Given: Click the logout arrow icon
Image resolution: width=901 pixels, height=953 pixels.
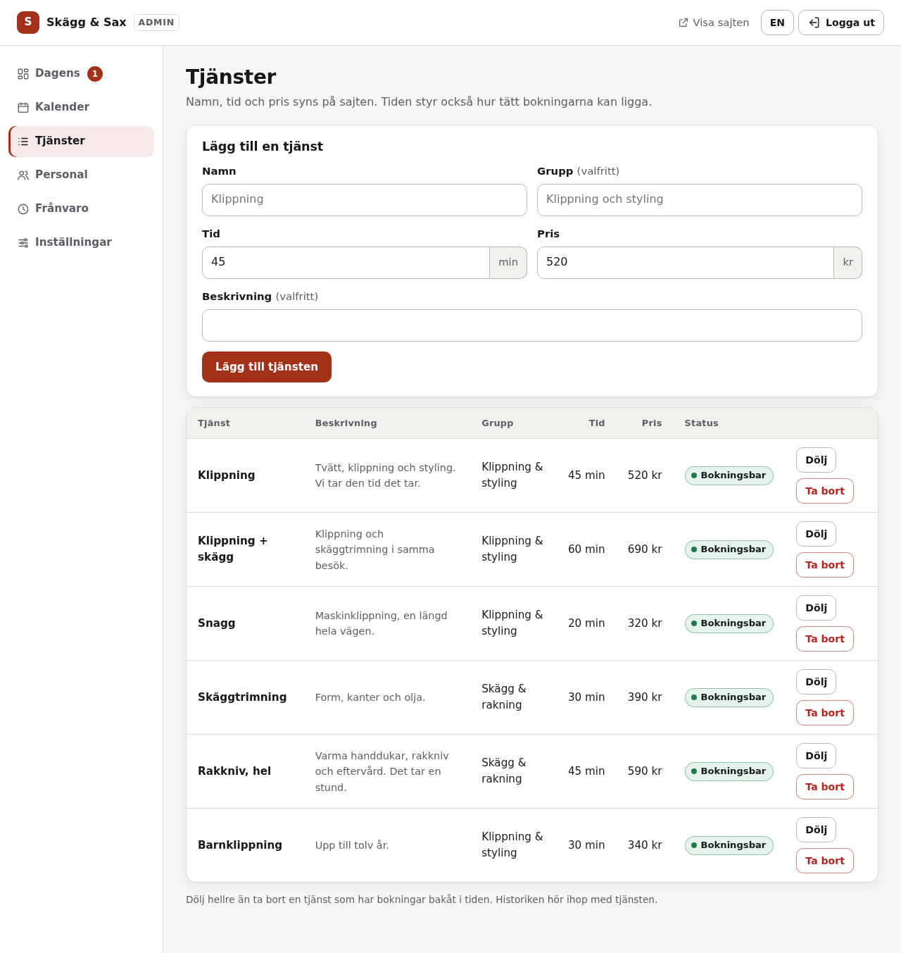Looking at the screenshot, I should tap(814, 23).
